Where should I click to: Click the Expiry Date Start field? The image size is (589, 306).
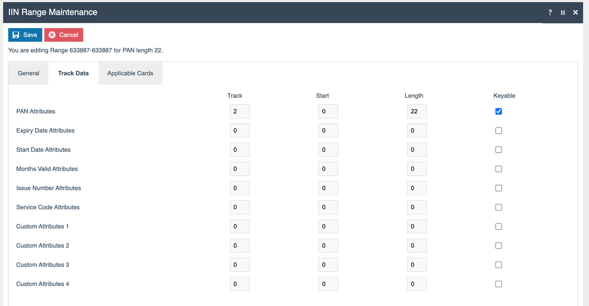tap(328, 130)
